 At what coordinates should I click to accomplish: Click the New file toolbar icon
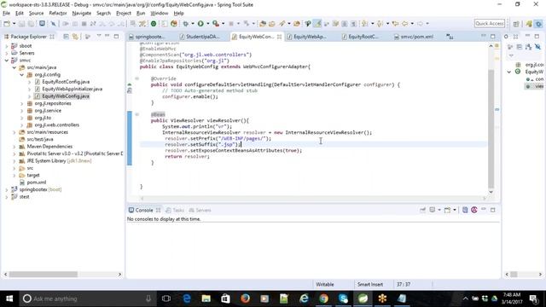tap(7, 24)
